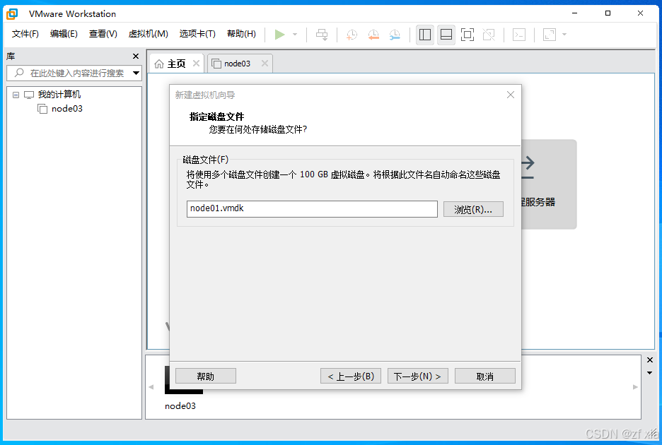Click the thumbnail bar left scroll arrow

coord(151,387)
